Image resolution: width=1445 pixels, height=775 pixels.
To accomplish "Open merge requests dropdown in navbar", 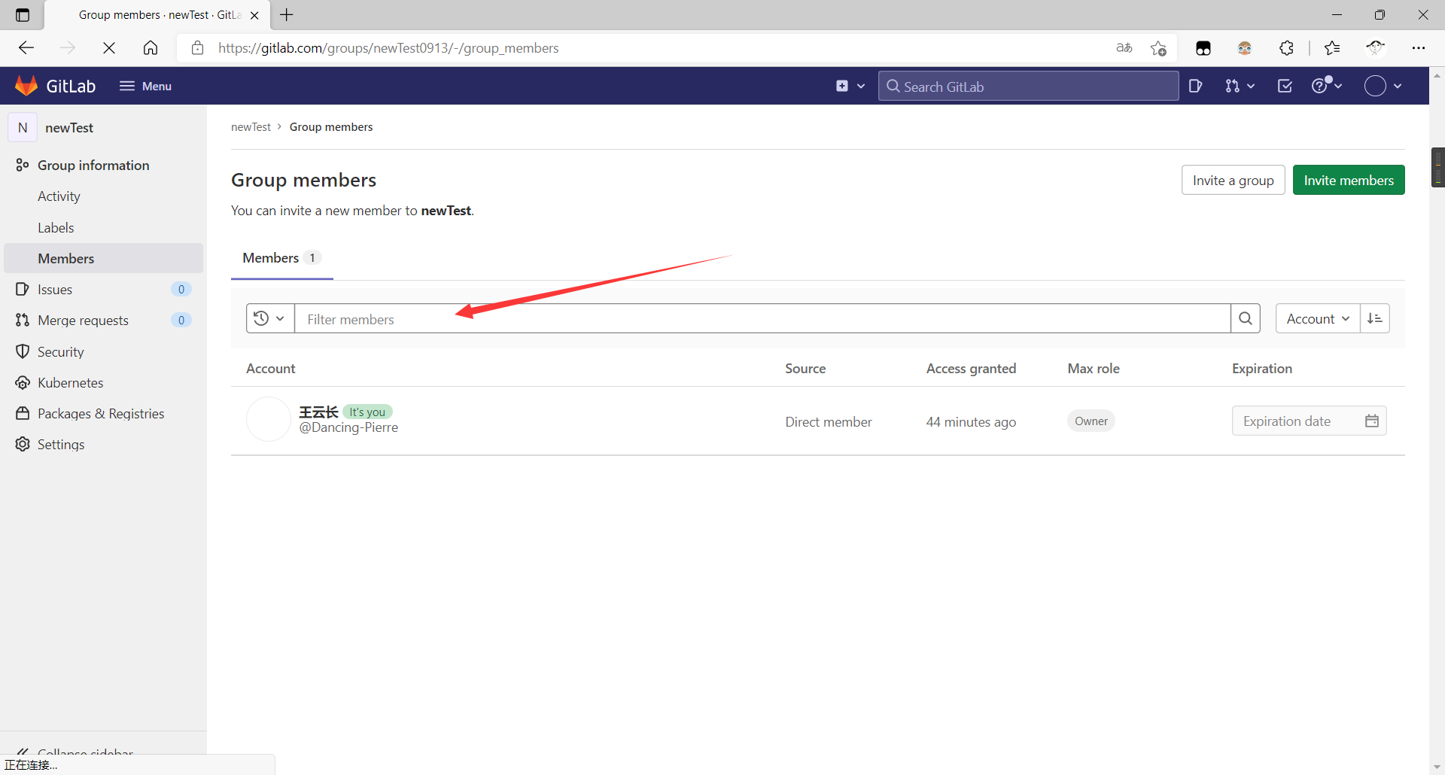I will [1240, 86].
